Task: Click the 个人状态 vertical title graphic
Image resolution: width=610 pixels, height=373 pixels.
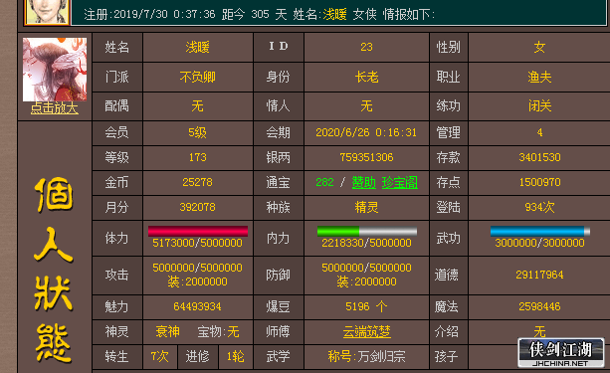Action: click(x=54, y=271)
